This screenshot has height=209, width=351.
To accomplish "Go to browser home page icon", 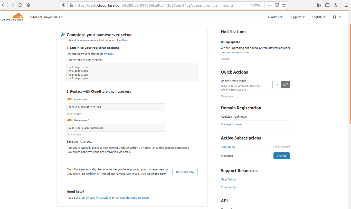I will click(29, 5).
